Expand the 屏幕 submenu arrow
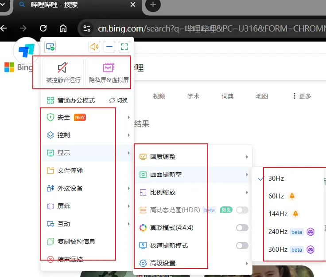The width and height of the screenshot is (326, 277). (x=129, y=206)
